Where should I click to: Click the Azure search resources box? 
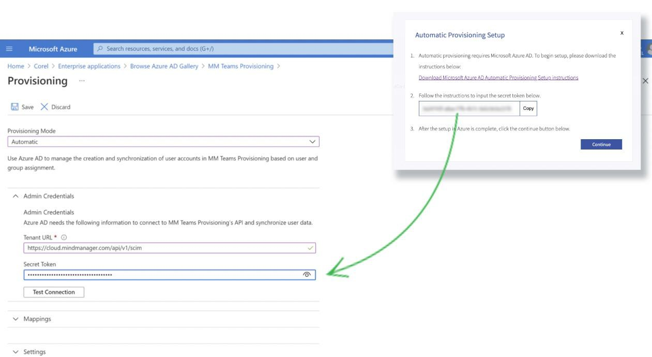(243, 49)
